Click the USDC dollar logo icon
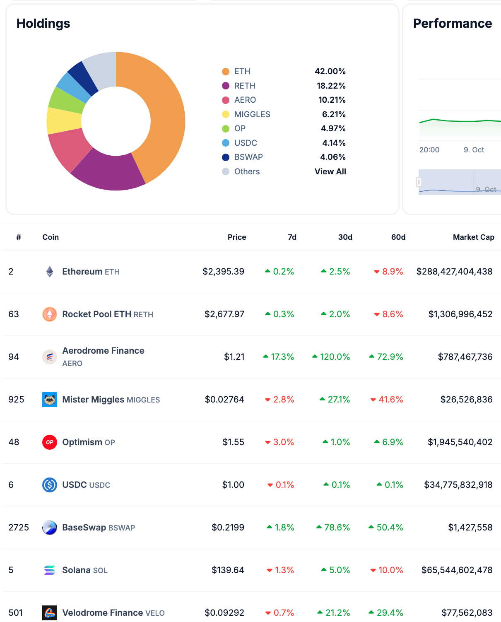This screenshot has height=622, width=501. pos(50,485)
